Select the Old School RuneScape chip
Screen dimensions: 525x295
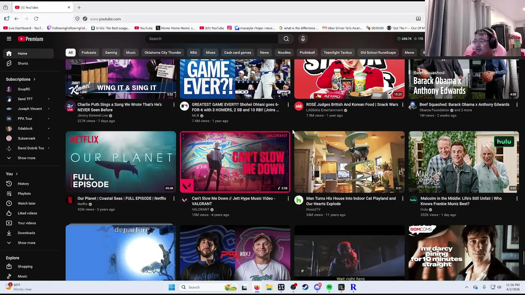click(378, 52)
